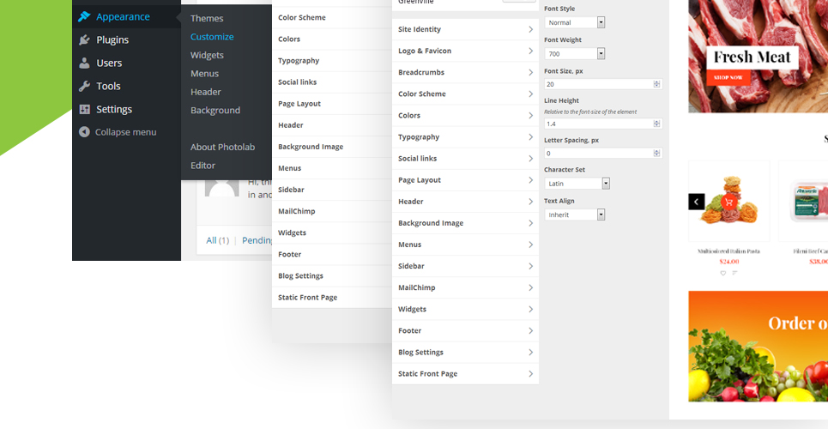Click the compare icon beside the wishlist heart

[x=734, y=273]
